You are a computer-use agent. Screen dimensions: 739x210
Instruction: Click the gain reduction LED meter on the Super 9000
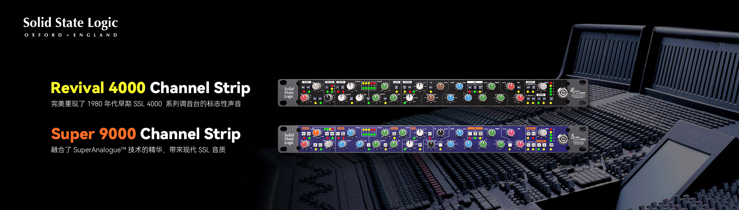(369, 132)
